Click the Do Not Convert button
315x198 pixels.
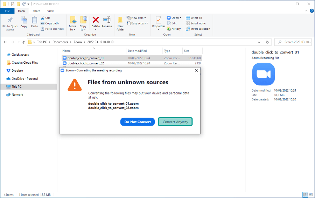click(138, 122)
